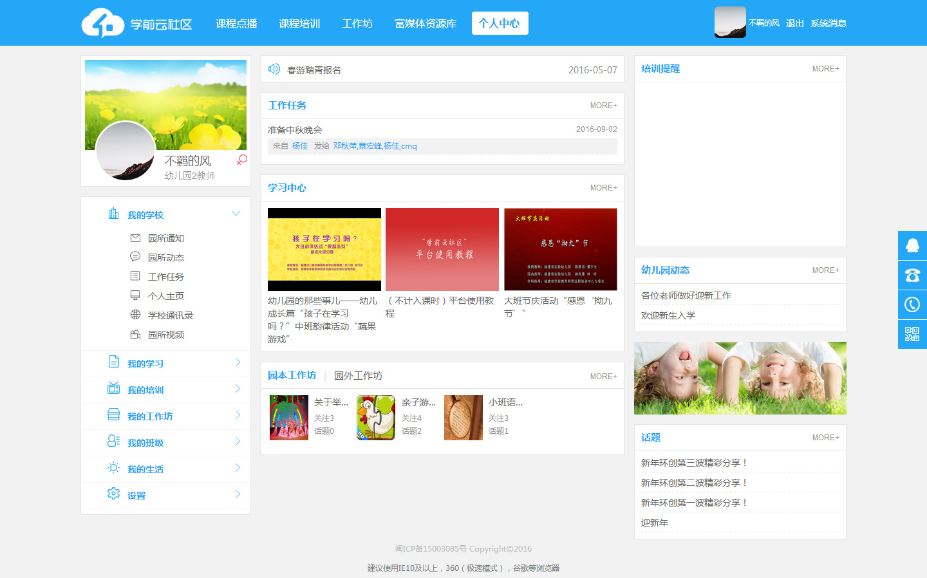Click the 学前云社区 cloud logo
Image resolution: width=927 pixels, height=578 pixels.
pyautogui.click(x=102, y=23)
